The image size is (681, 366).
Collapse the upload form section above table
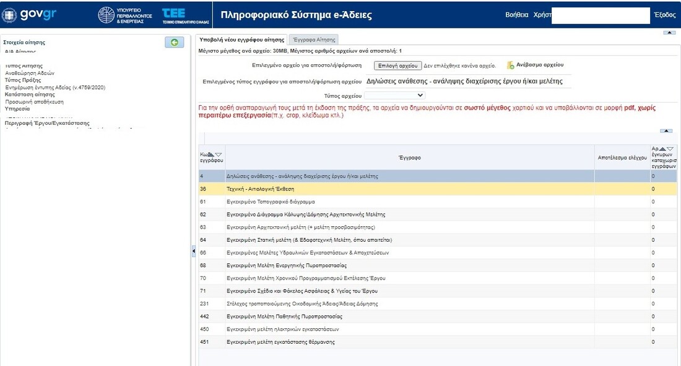(666, 130)
